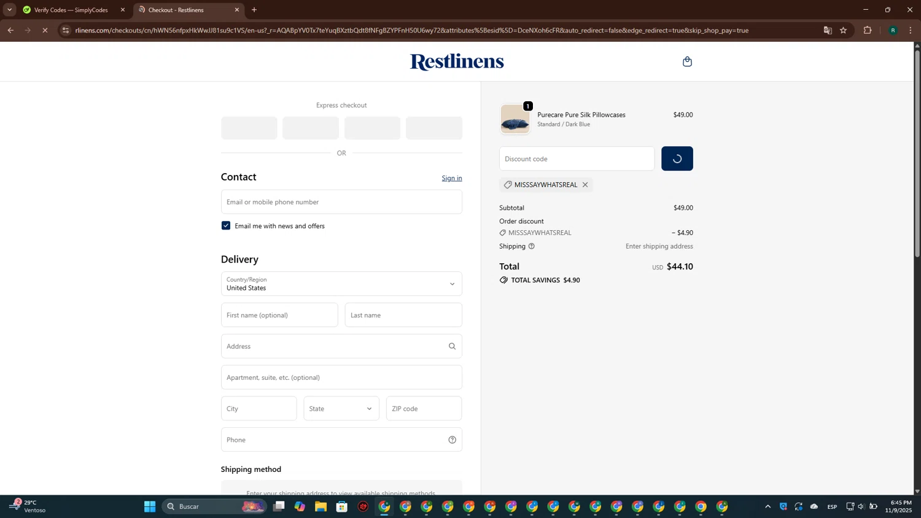Open the shopping cart bag icon
921x518 pixels.
(x=687, y=61)
